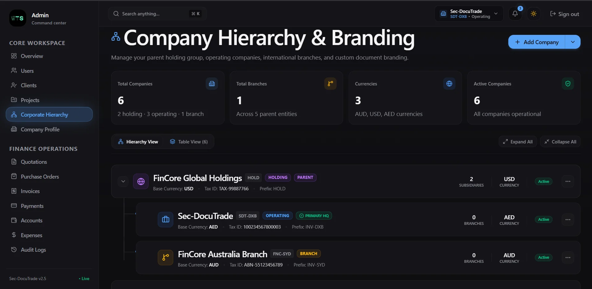Open Clients section
Image resolution: width=592 pixels, height=289 pixels.
[x=49, y=85]
